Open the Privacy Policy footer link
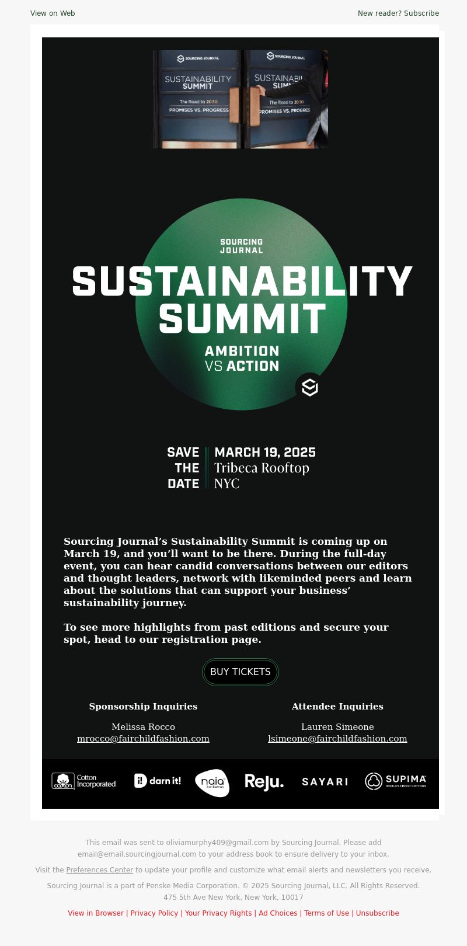 tap(154, 913)
